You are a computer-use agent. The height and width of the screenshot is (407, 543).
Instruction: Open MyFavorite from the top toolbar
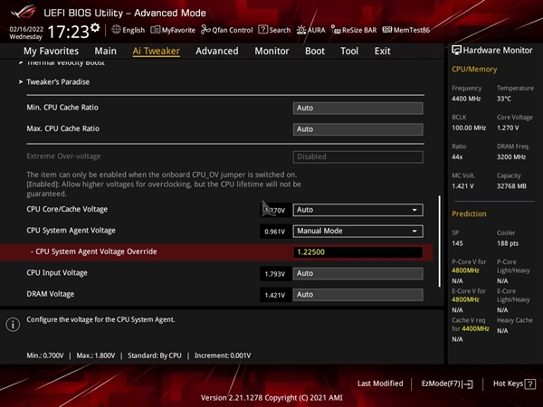tap(173, 30)
